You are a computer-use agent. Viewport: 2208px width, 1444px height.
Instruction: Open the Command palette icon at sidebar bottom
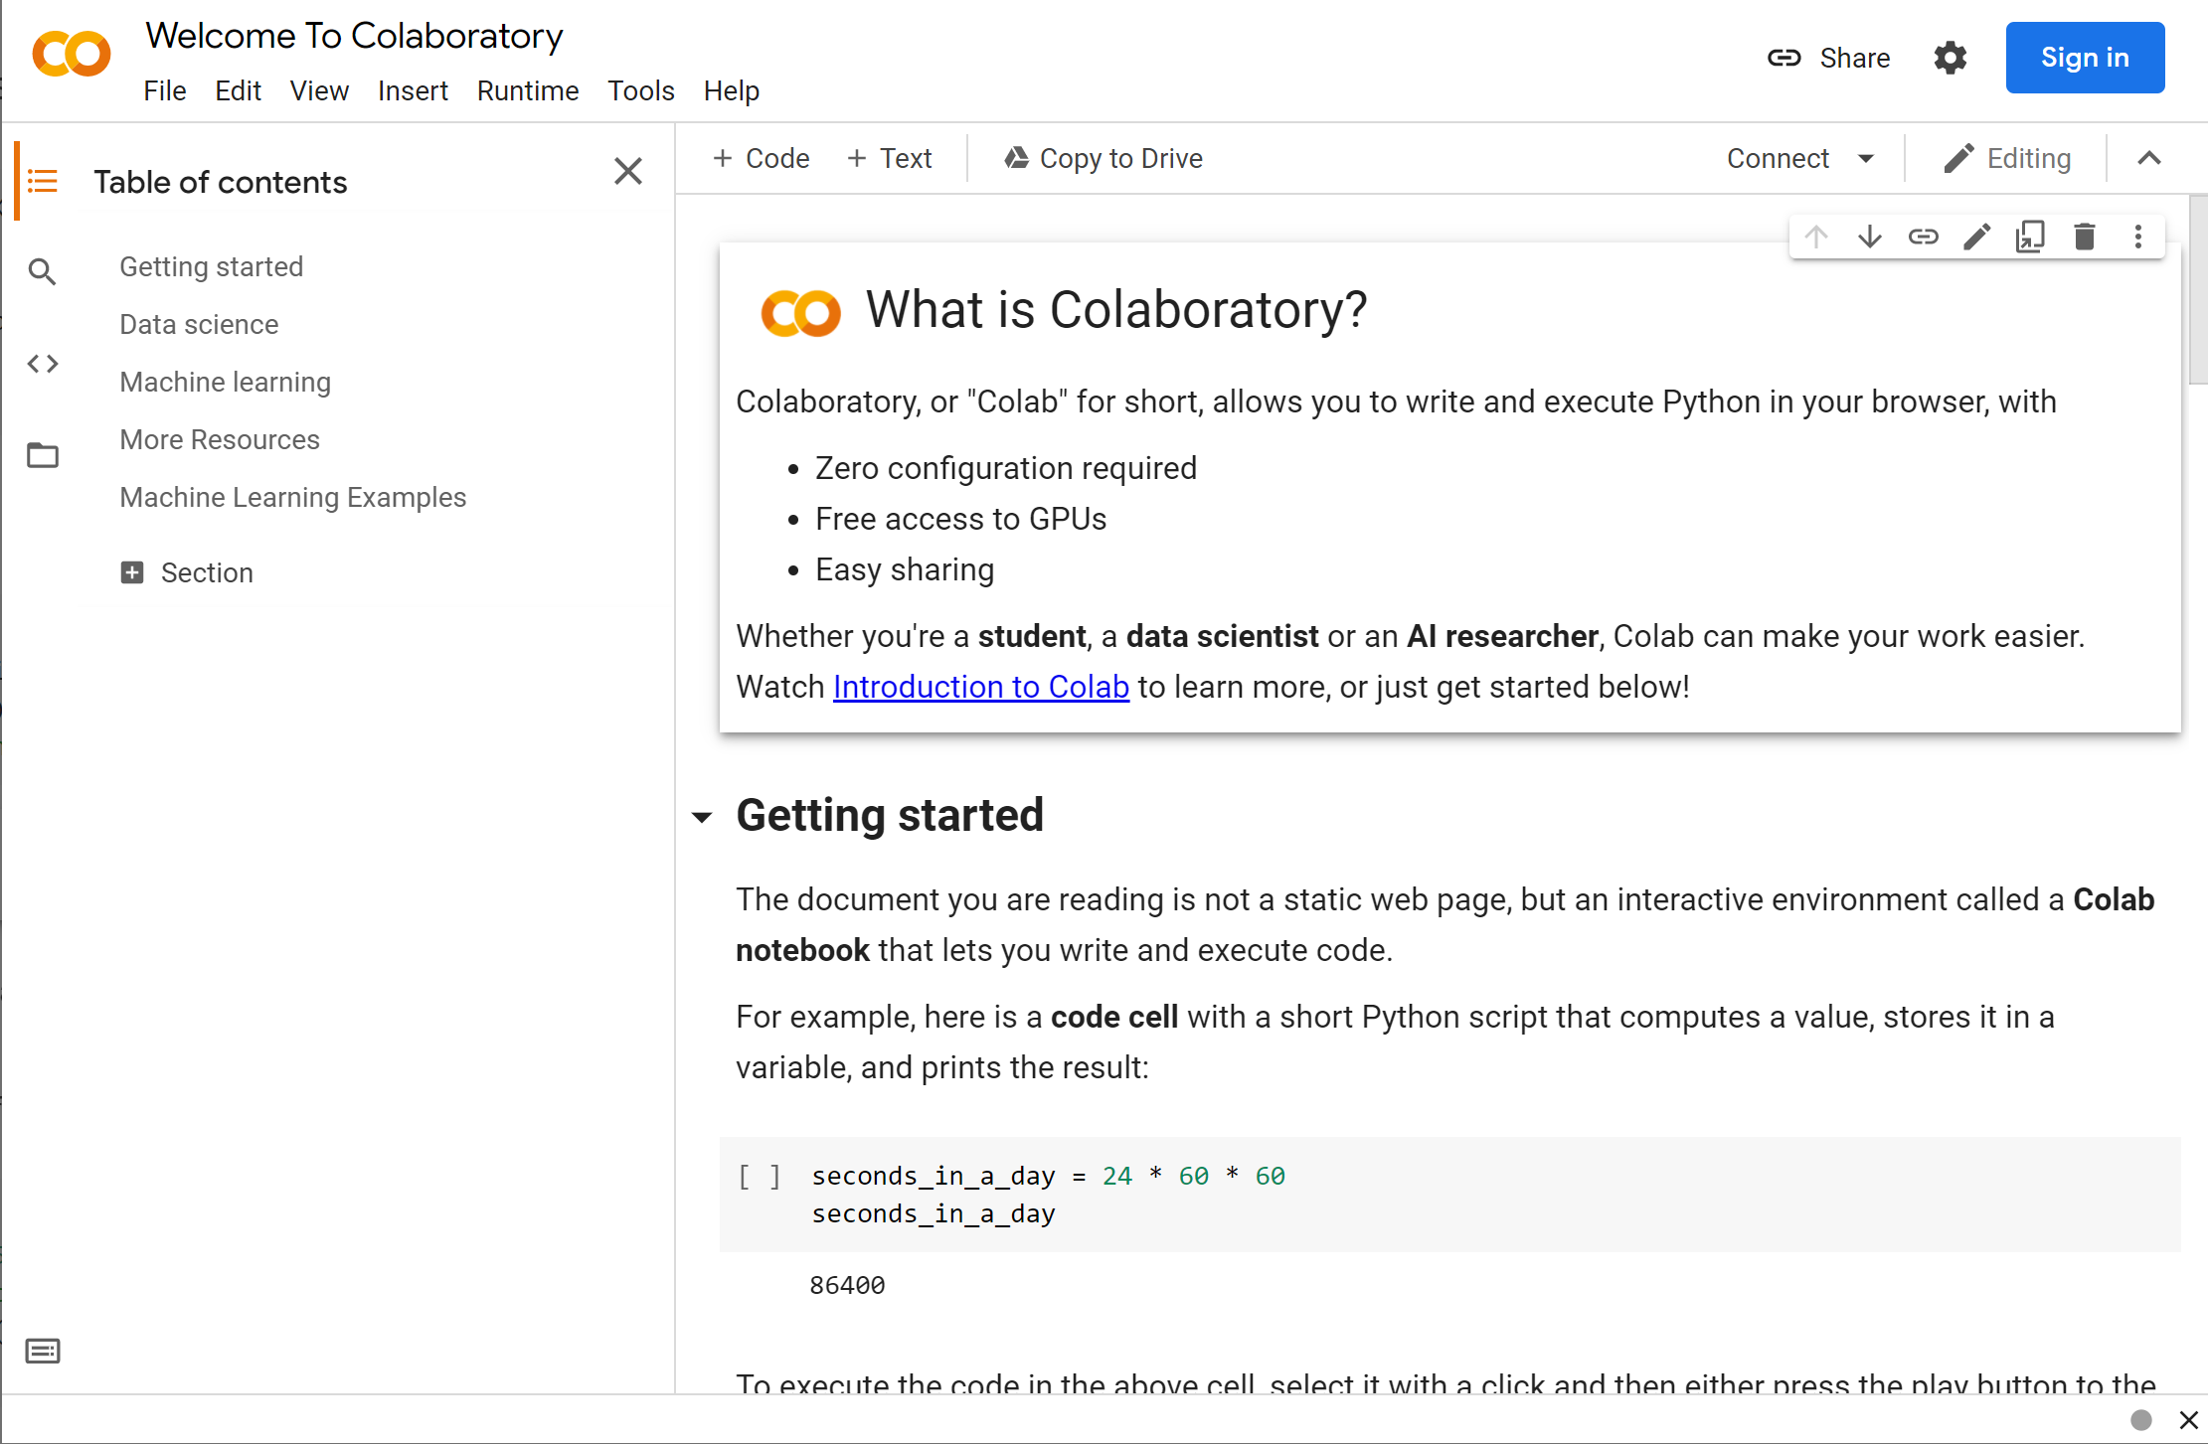click(x=43, y=1351)
